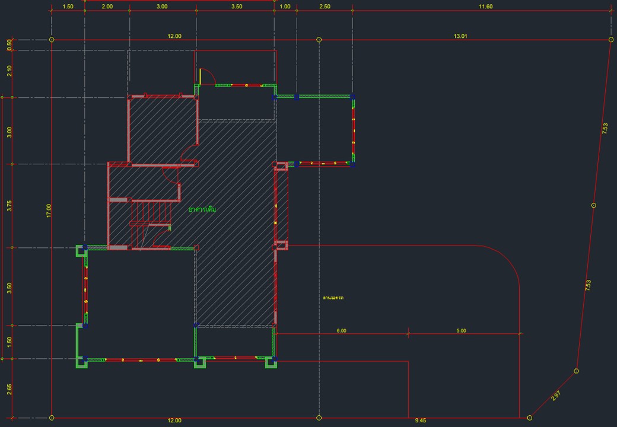Click the 6.00 driveway dimension text

tap(341, 331)
